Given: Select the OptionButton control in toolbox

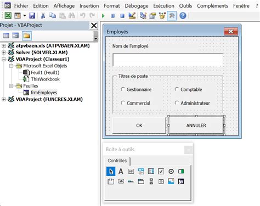Looking at the screenshot, I should pyautogui.click(x=171, y=171).
